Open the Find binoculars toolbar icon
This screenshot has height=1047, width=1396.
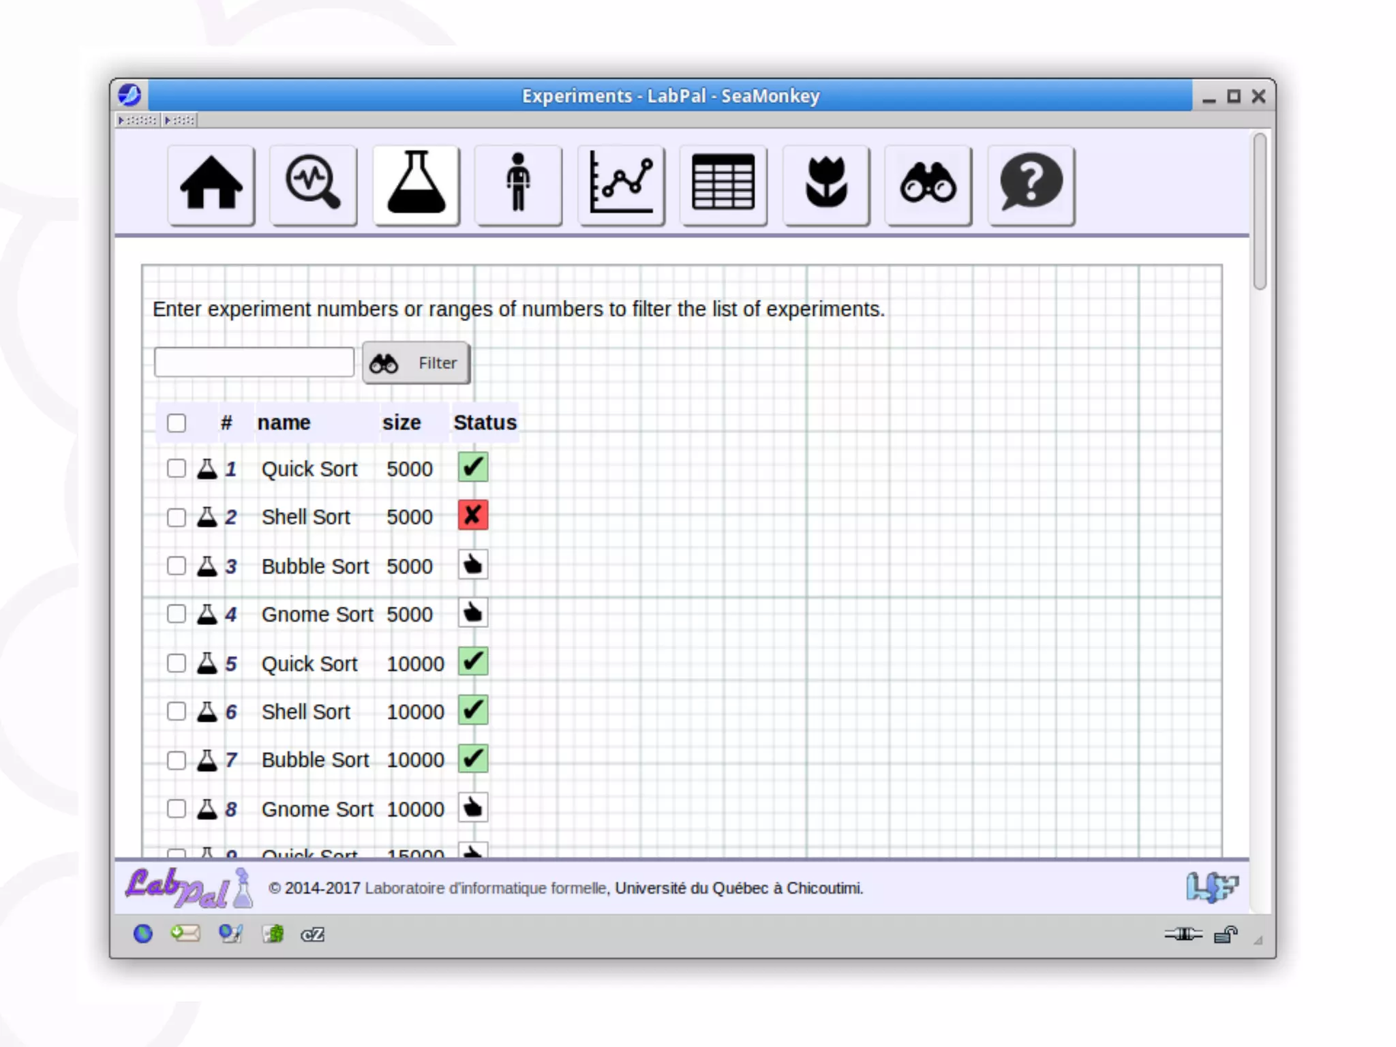[x=928, y=184]
